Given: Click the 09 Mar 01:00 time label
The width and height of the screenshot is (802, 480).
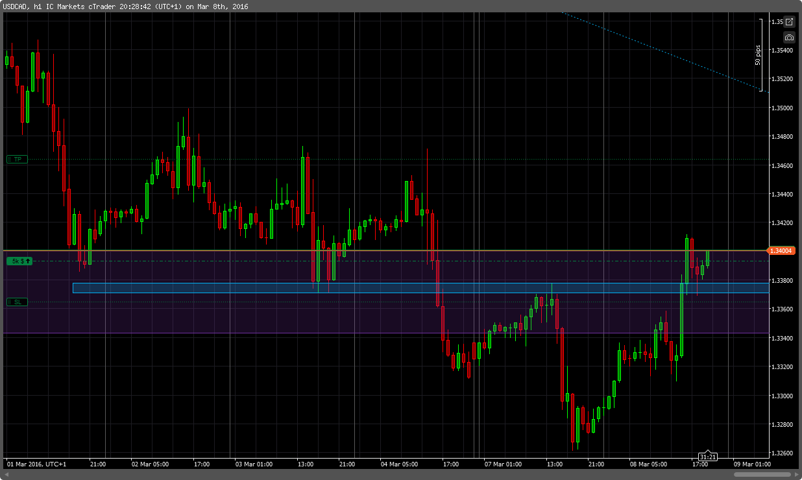Looking at the screenshot, I should 753,464.
